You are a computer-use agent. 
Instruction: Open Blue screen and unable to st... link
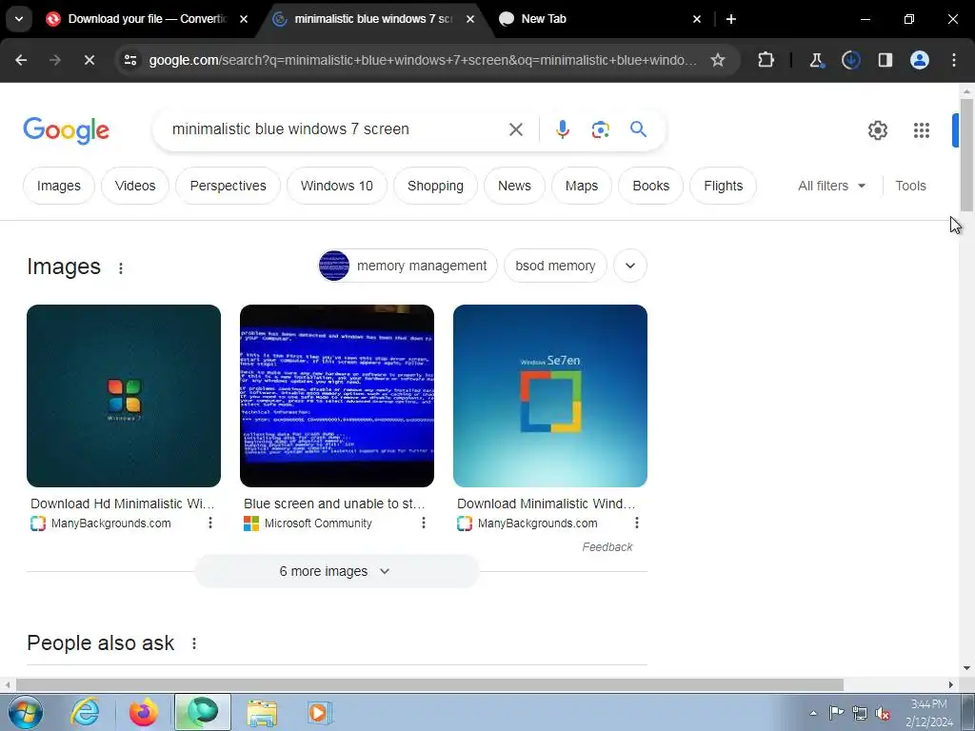(x=334, y=504)
